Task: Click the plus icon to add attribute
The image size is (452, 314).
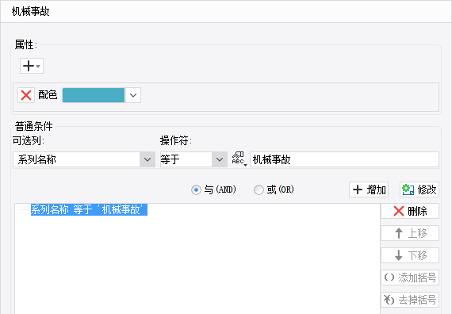Action: (32, 66)
